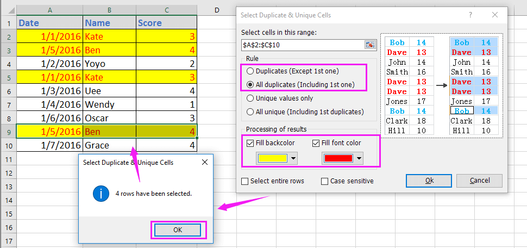Click cell containing Yoyo
This screenshot has height=248, width=527.
point(109,64)
